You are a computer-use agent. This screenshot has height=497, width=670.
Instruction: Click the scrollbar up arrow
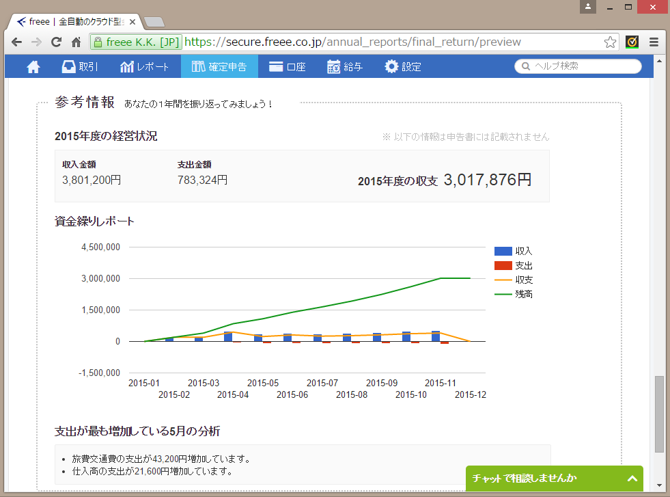tap(659, 61)
